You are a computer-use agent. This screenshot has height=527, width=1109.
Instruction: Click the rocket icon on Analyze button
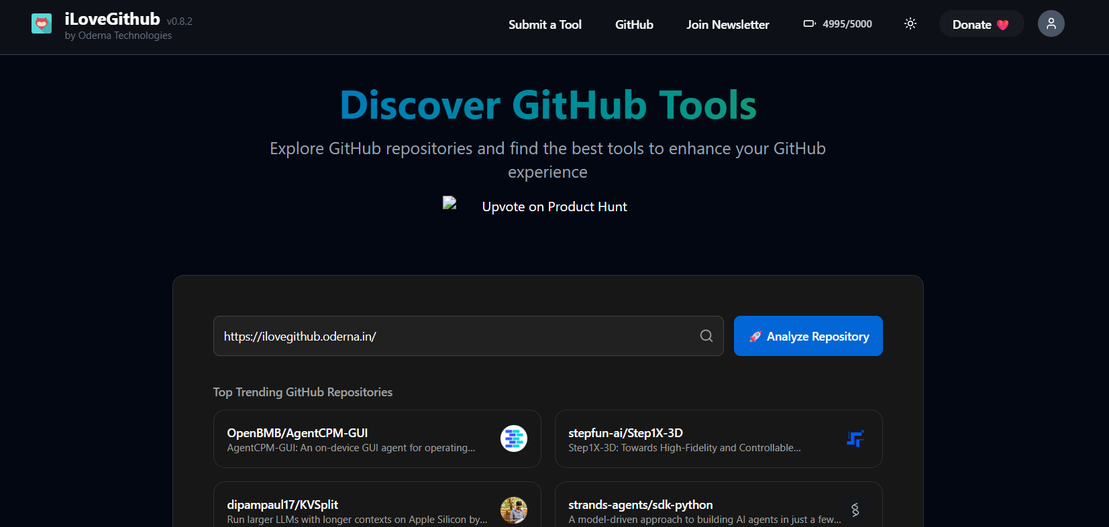pyautogui.click(x=755, y=337)
